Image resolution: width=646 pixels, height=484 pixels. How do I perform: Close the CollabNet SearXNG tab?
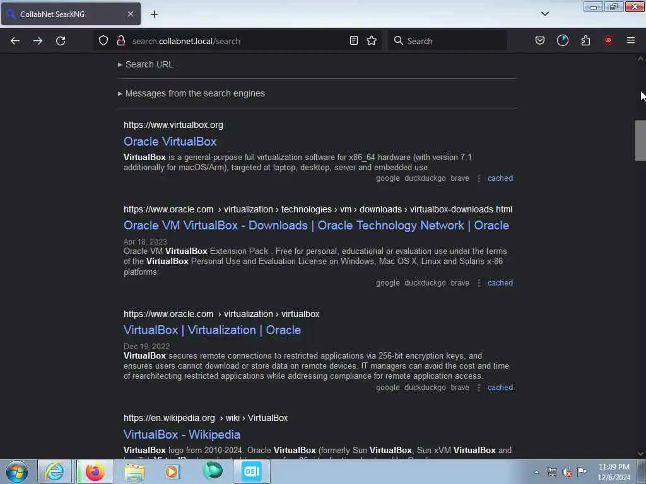point(131,14)
